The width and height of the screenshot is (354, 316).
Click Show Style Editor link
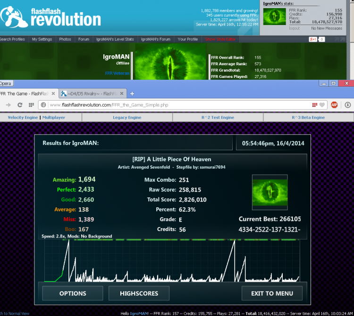point(220,39)
